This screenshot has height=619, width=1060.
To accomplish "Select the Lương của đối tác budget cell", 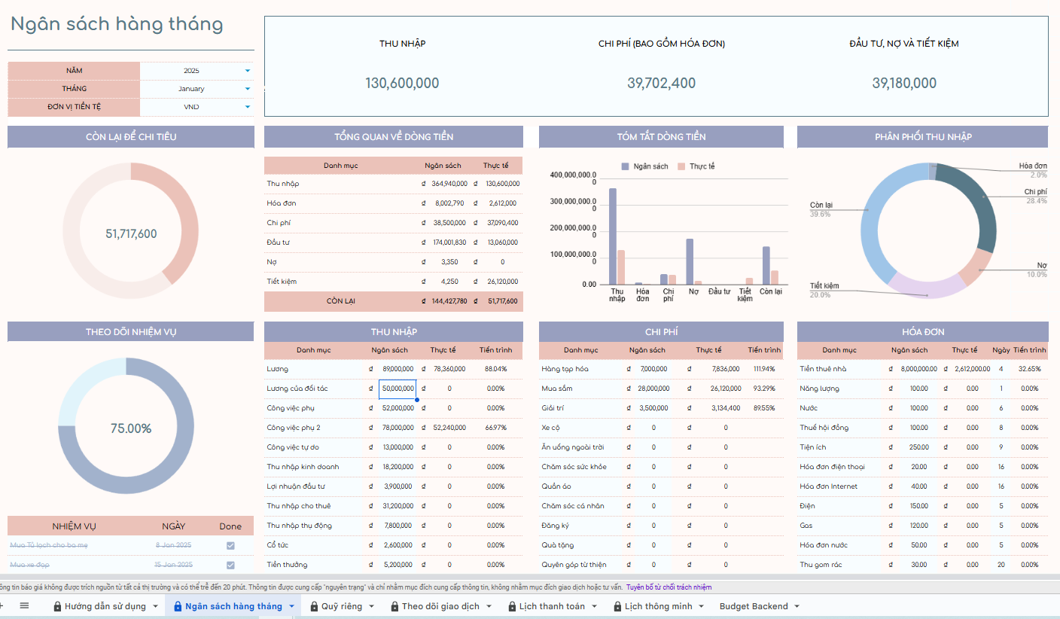I will (x=397, y=389).
